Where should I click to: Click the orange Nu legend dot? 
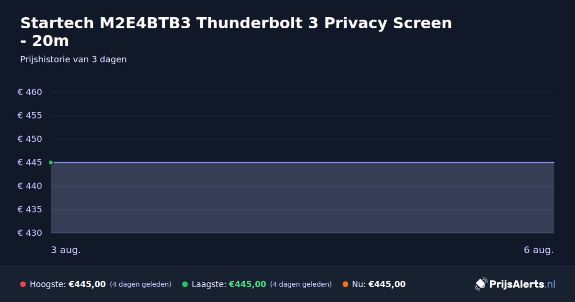[345, 284]
